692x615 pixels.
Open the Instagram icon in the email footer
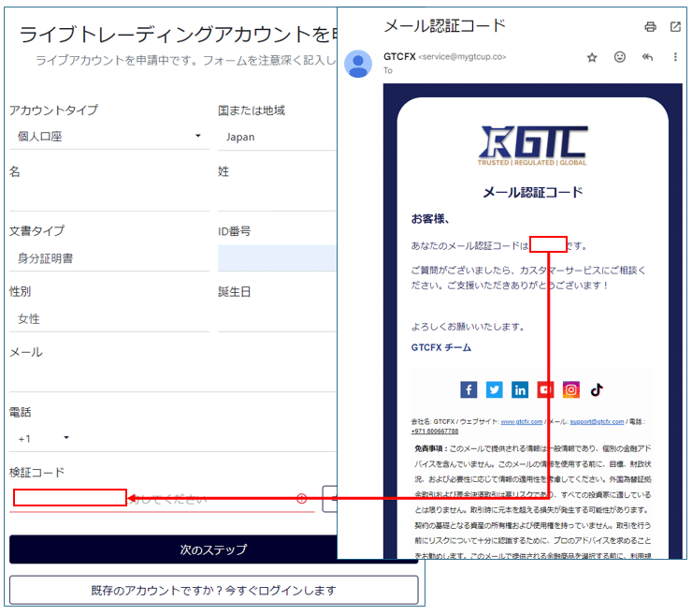(570, 389)
